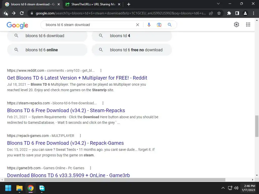Click the scroll down arrow on the page
The width and height of the screenshot is (259, 194).
coord(257,175)
